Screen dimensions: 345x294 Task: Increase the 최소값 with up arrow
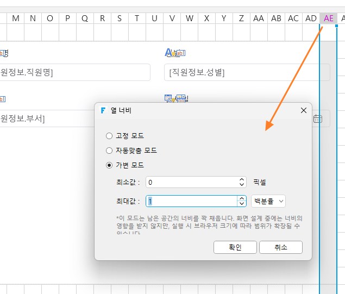point(242,180)
